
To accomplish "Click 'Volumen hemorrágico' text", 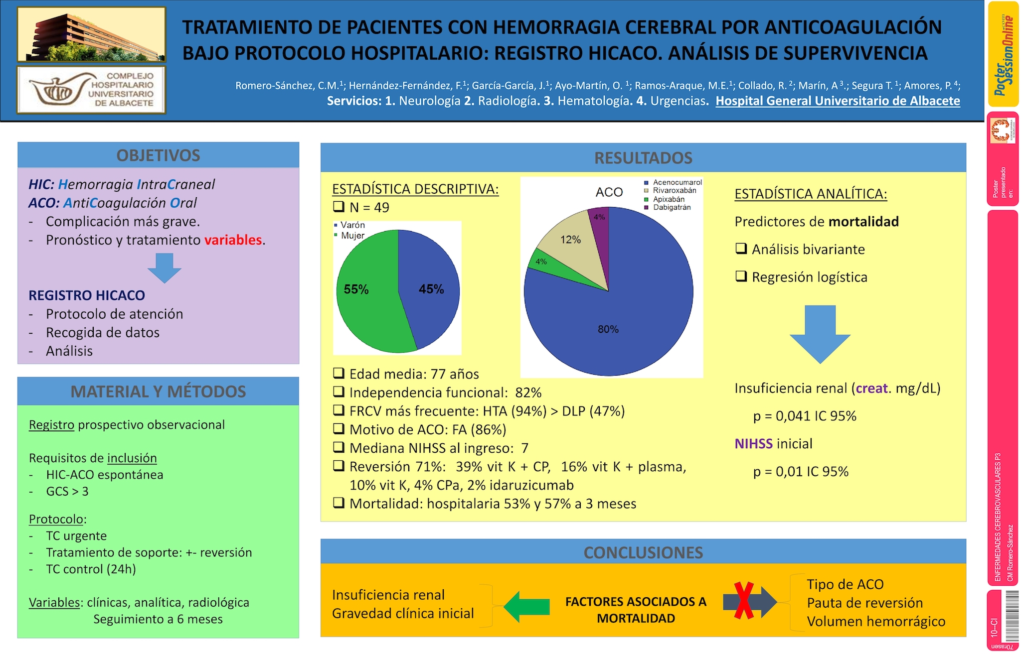I will (876, 622).
